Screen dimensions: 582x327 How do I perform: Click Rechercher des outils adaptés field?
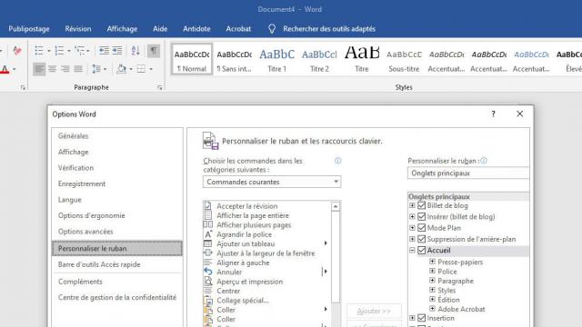coord(329,29)
